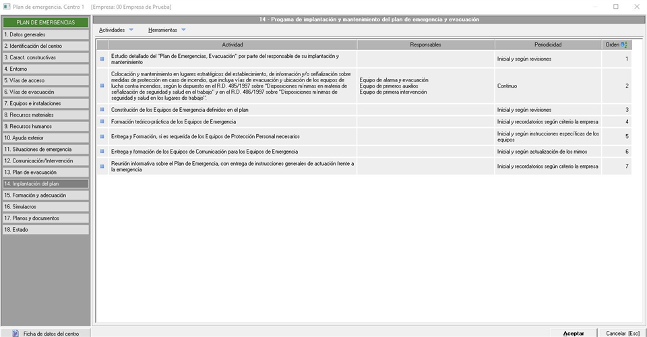Viewport: 647px width, 337px height.
Task: Open 8. Recursos materiales section
Action: tap(46, 115)
